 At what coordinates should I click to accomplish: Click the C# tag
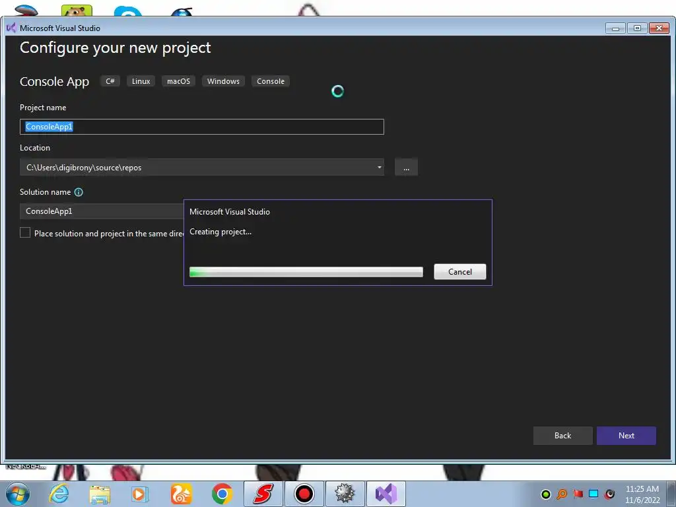110,81
